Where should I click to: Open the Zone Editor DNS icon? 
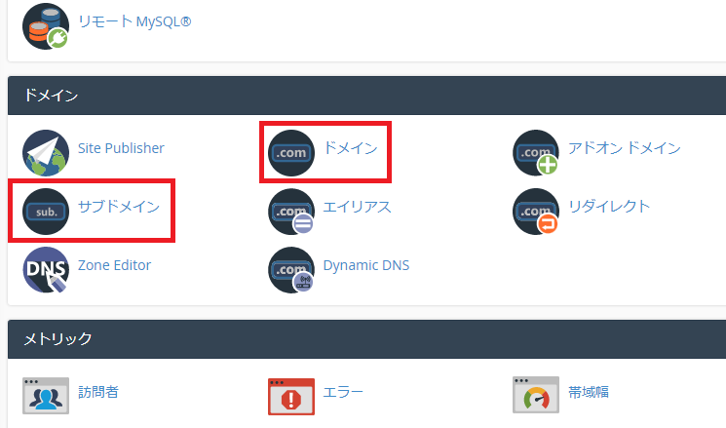click(x=46, y=269)
